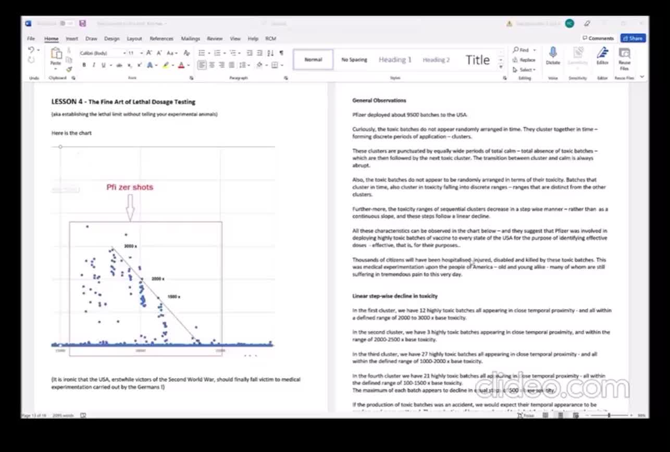Apply the Heading 1 style

pos(395,59)
